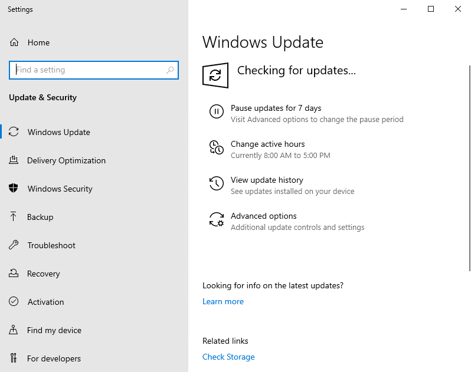The image size is (471, 372).
Task: Click the large update status refresh icon
Action: click(215, 75)
